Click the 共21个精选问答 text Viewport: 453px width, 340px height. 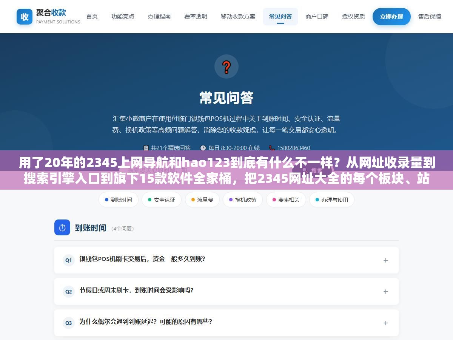[x=171, y=148]
